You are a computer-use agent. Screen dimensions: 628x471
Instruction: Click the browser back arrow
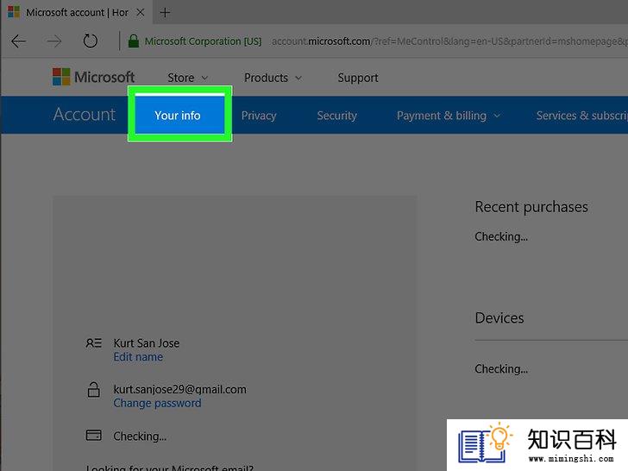click(x=18, y=41)
